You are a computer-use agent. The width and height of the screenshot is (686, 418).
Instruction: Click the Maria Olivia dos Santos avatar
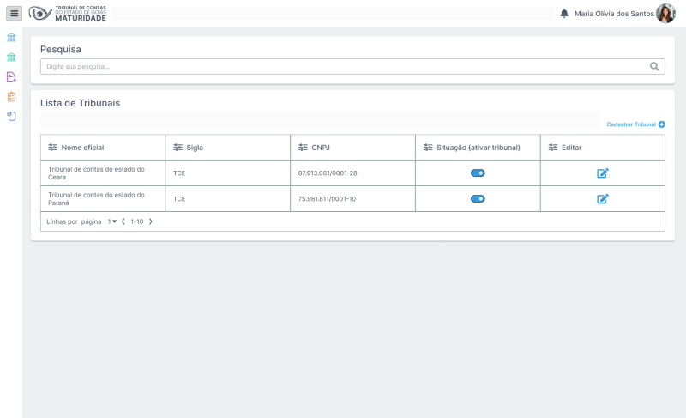[x=665, y=14]
